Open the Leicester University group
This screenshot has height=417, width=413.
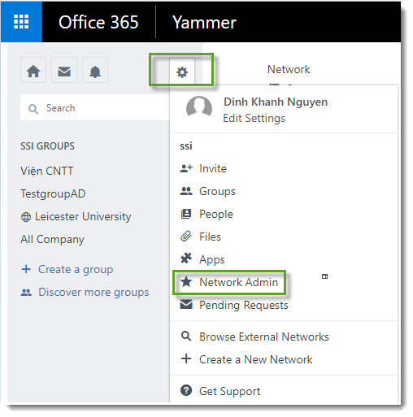[83, 216]
